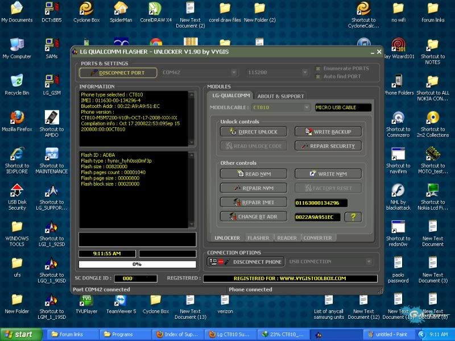Click the REPAIR NVM button
The image size is (455, 341).
pos(254,188)
